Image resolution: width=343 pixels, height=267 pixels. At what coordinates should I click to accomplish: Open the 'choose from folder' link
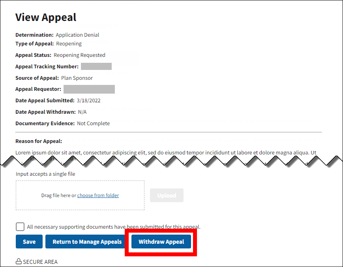click(x=98, y=196)
